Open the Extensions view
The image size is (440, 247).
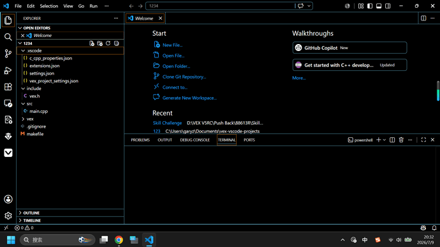(8, 87)
